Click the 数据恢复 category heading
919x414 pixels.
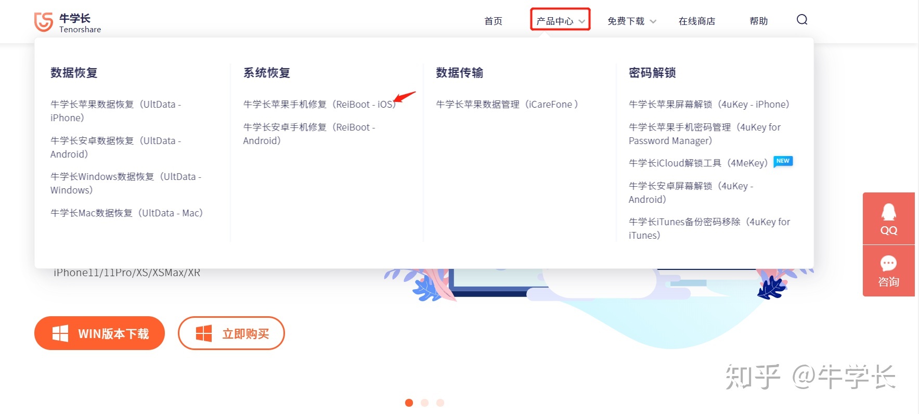point(74,73)
